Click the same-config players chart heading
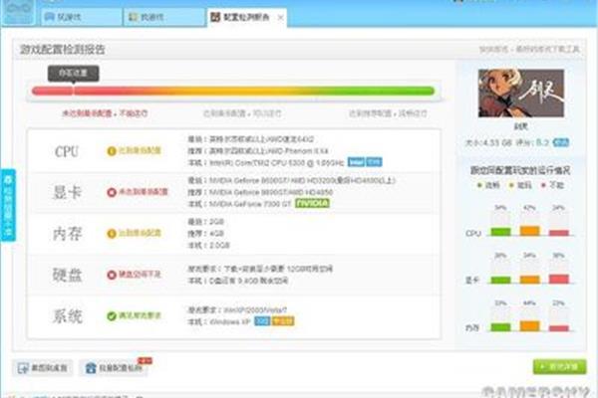This screenshot has width=598, height=398. 520,170
